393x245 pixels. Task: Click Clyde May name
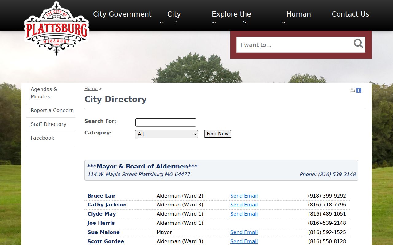point(102,214)
